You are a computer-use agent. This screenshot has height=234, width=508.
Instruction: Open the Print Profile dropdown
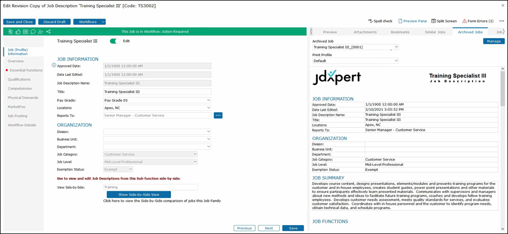356,60
